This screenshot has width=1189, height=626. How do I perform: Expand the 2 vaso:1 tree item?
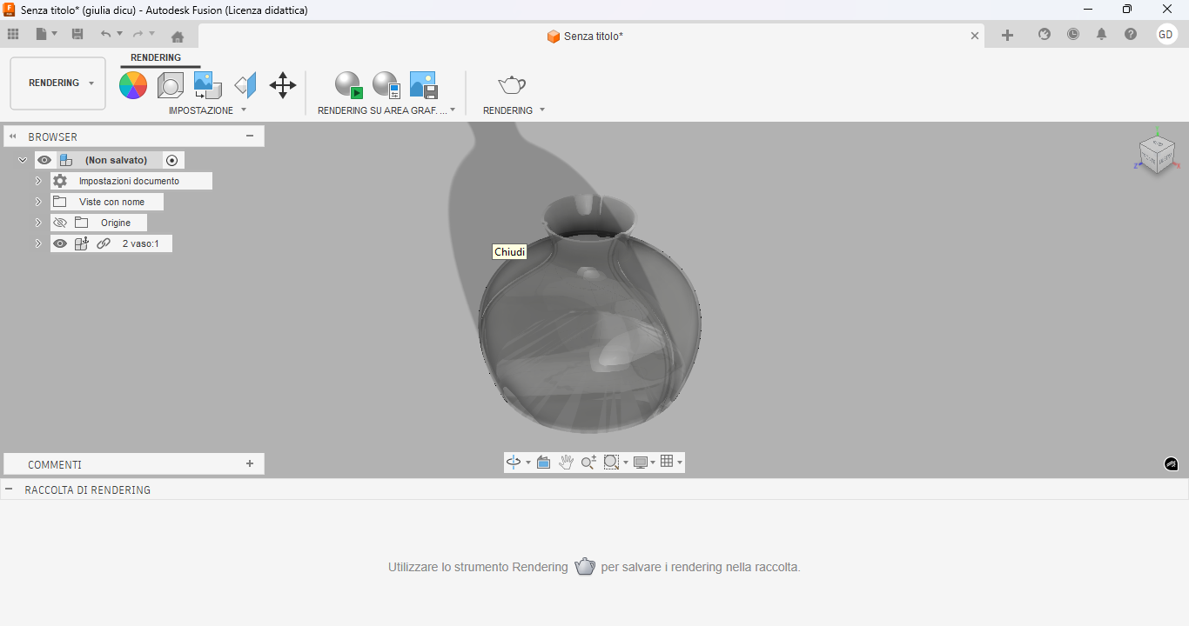click(x=37, y=243)
